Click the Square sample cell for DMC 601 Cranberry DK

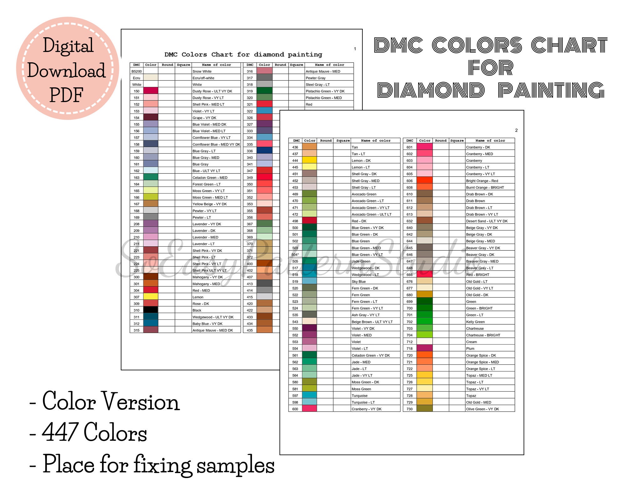coord(455,148)
